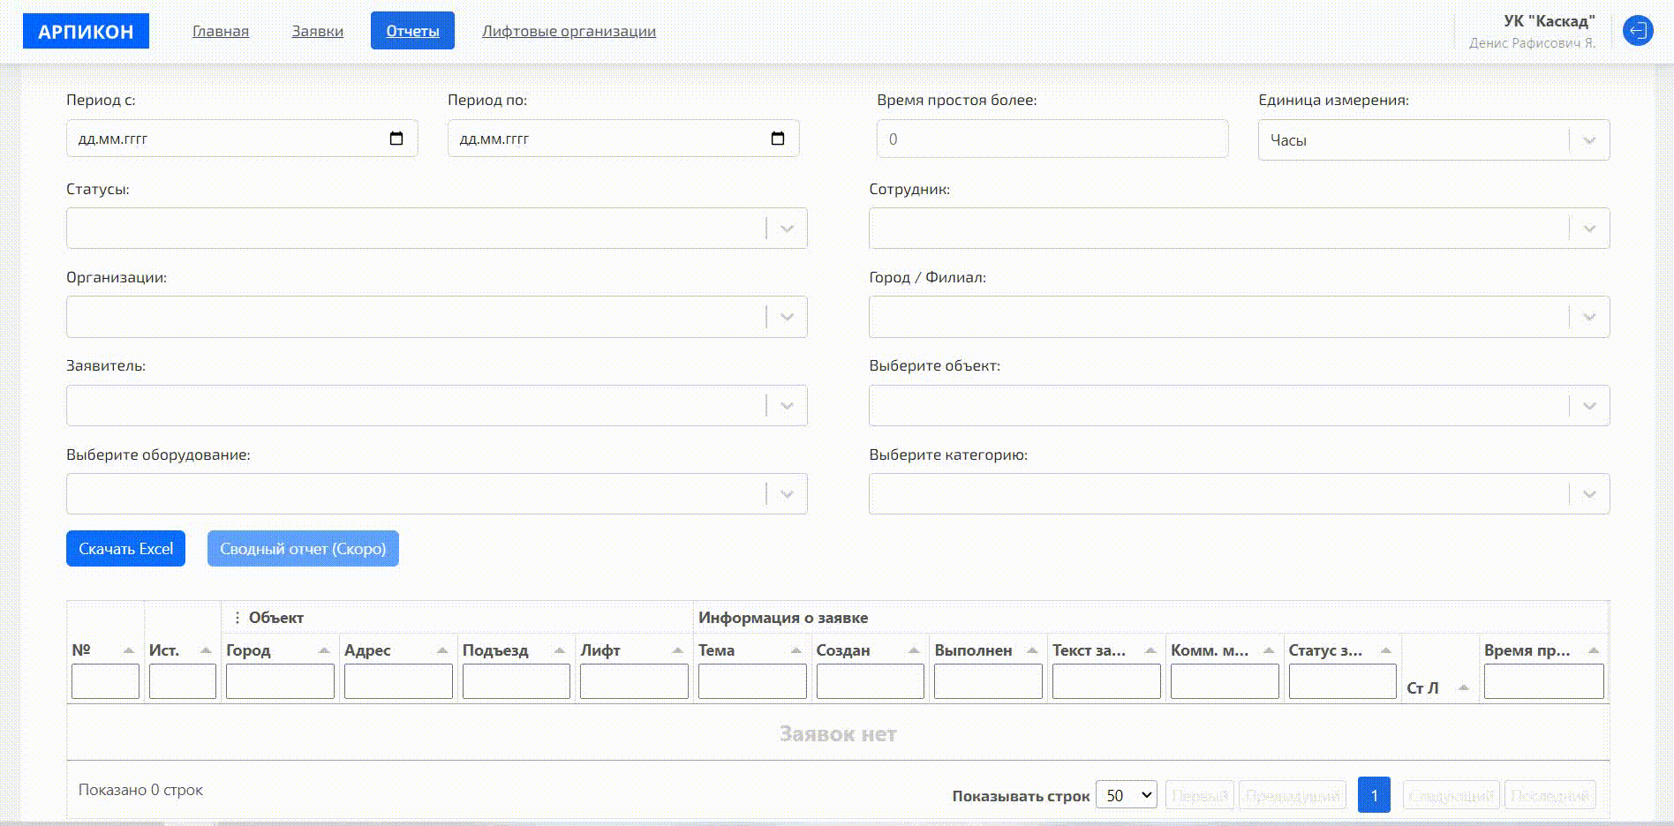1674x826 pixels.
Task: Open Лифтовые организации menu item
Action: (569, 31)
